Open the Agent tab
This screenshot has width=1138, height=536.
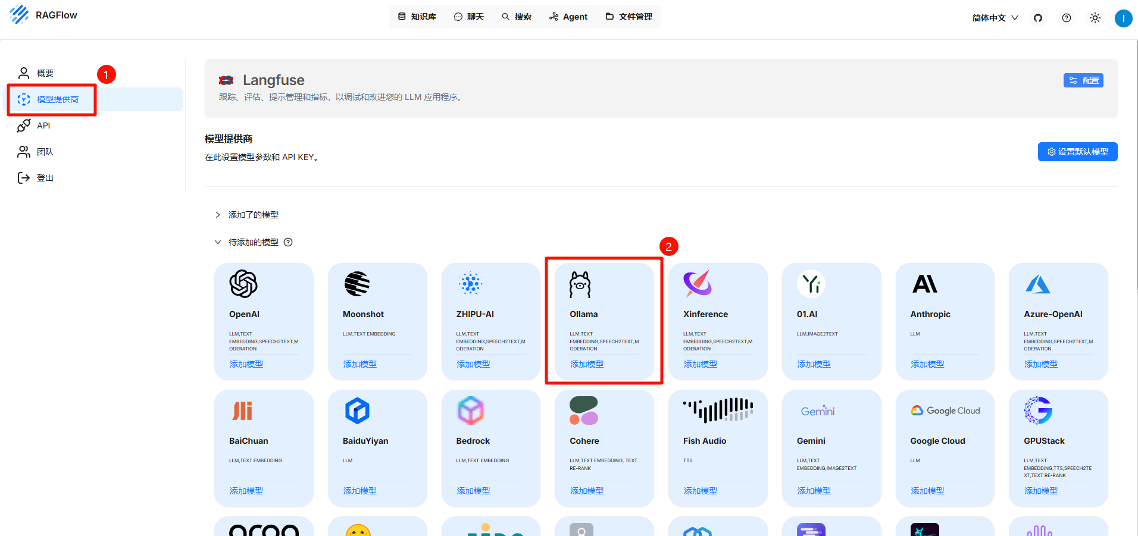point(568,17)
